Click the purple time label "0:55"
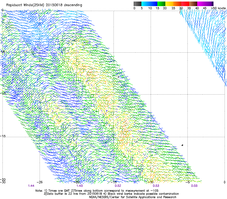The height and width of the screenshot is (199, 227). coord(194,186)
